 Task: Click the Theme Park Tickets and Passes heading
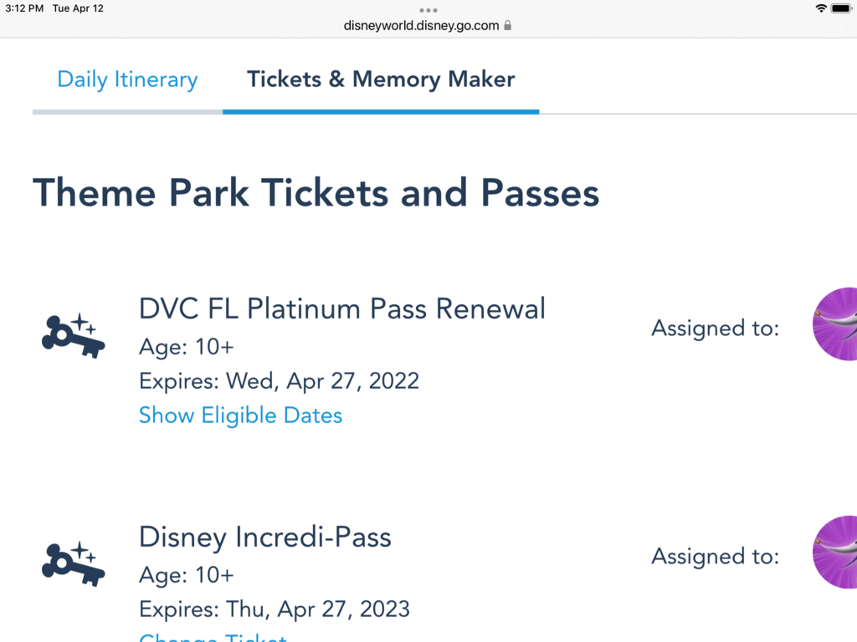316,192
